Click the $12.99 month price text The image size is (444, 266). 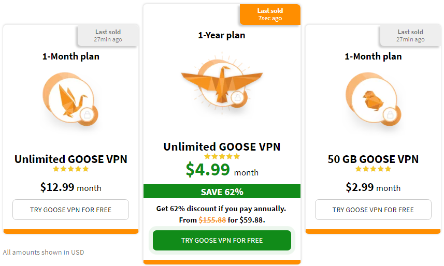(x=71, y=187)
